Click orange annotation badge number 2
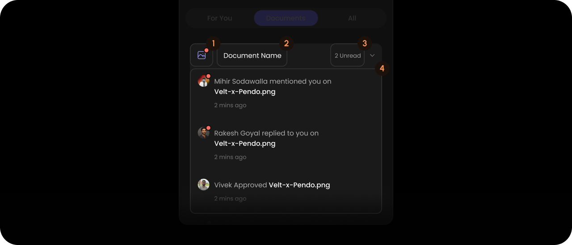 coord(286,43)
